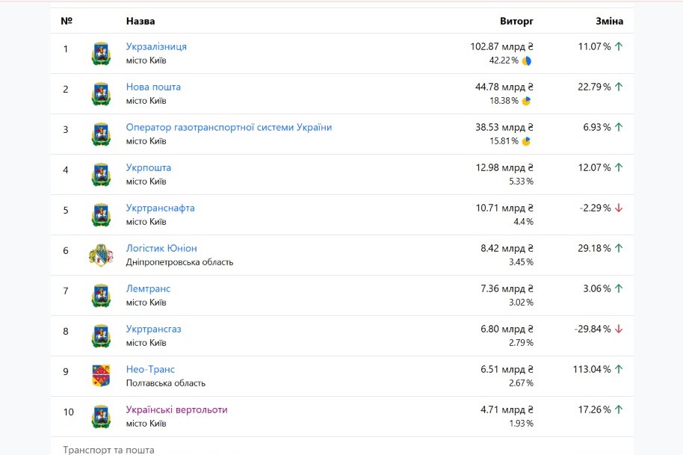Click the coat of arms beside Українські вертольоти

point(101,417)
